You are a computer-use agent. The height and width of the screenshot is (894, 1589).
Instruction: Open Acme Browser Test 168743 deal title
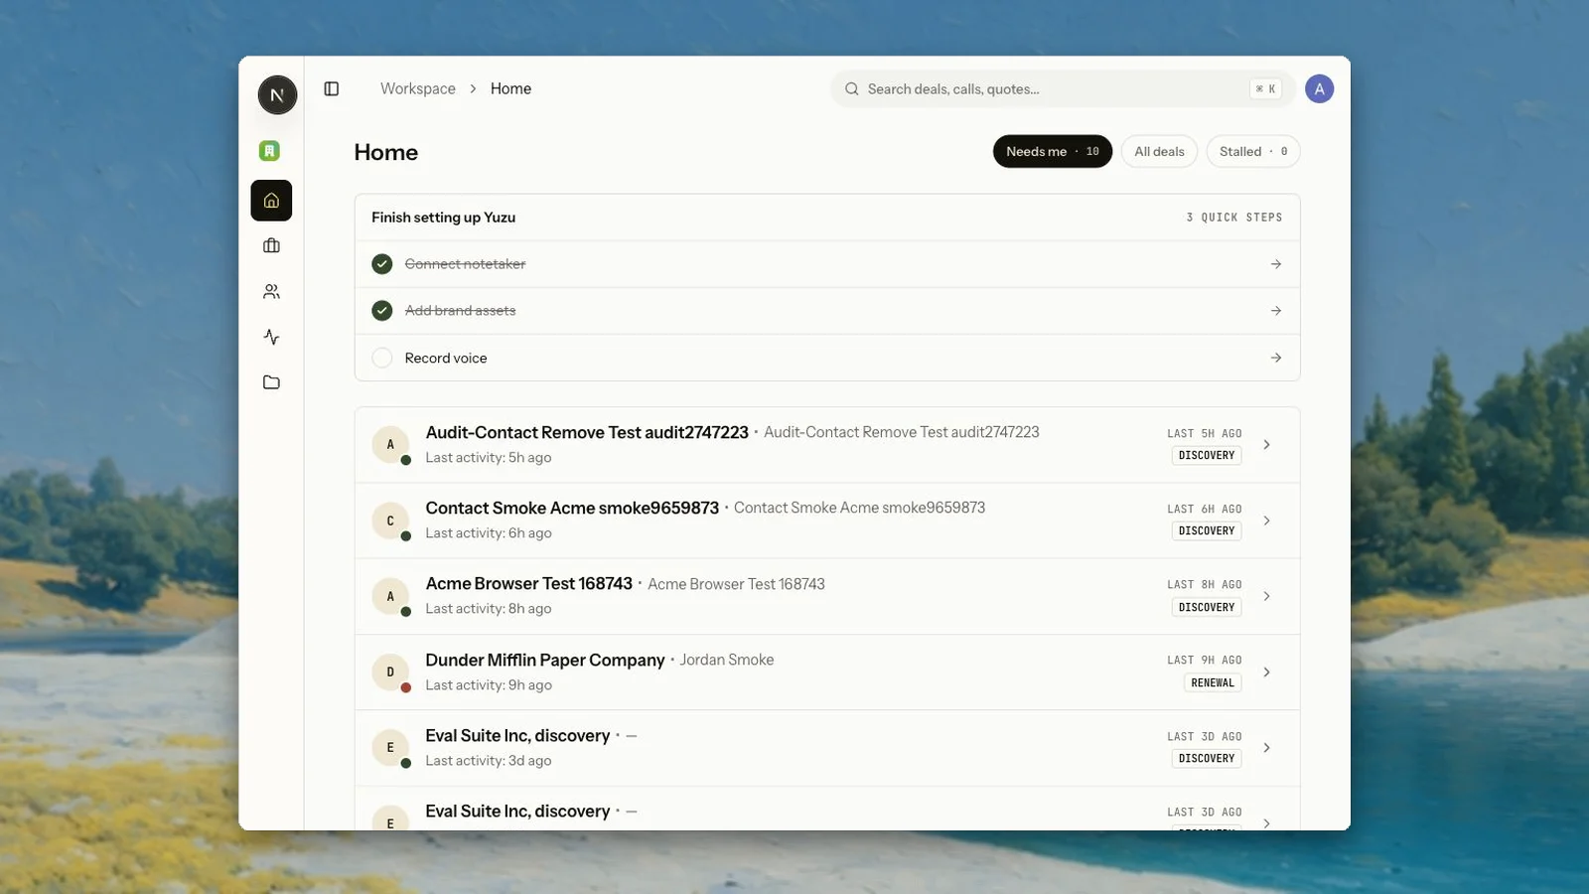[528, 584]
